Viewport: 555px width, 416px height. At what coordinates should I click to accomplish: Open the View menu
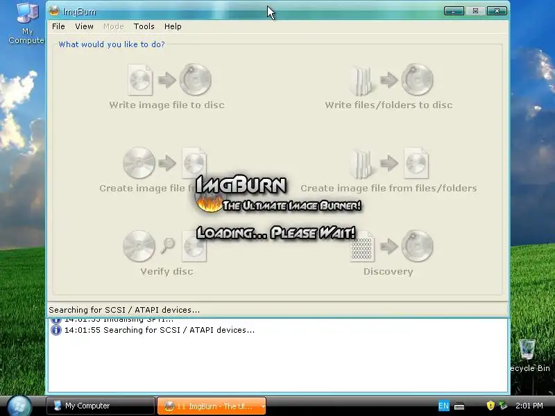coord(84,26)
